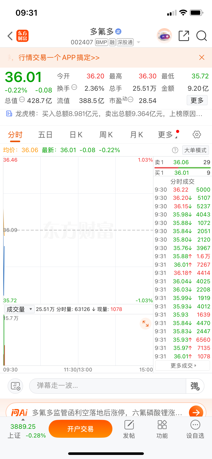
Task: Tap 更多成交 to view more trades
Action: [183, 366]
